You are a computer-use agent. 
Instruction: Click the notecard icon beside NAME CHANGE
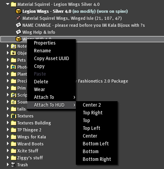point(19,25)
